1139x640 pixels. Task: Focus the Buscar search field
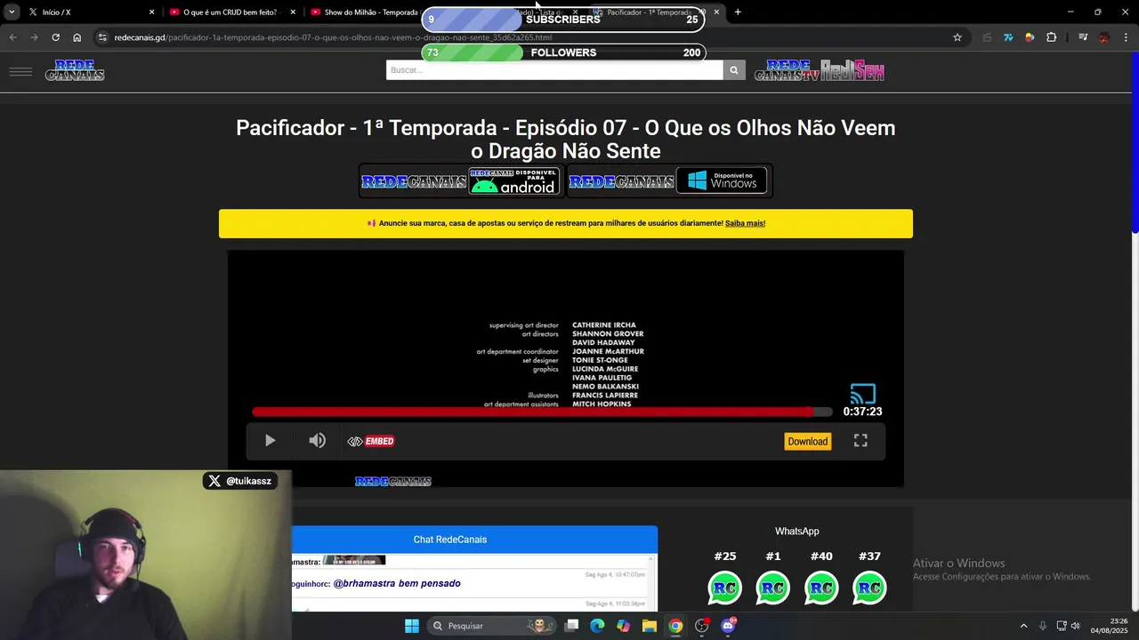554,70
